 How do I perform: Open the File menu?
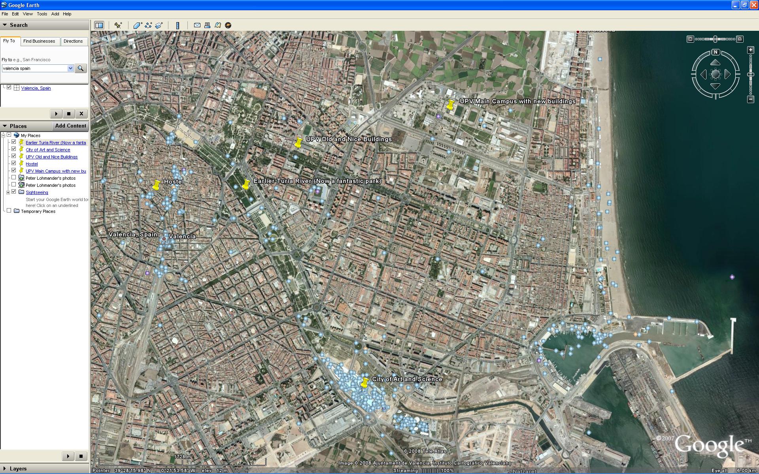5,14
